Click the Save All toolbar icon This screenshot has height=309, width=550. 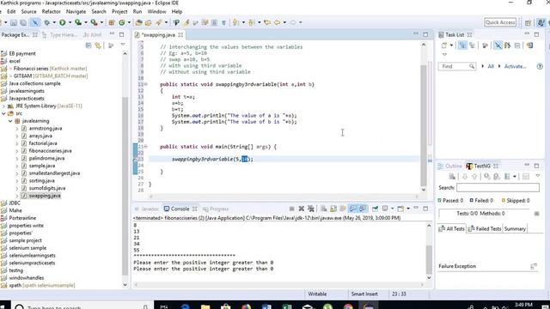(23, 23)
